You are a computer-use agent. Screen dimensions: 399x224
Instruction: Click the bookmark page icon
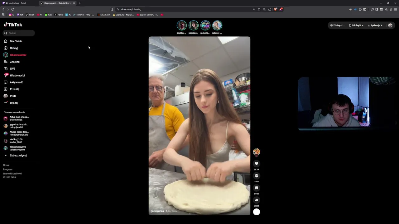[x=112, y=9]
